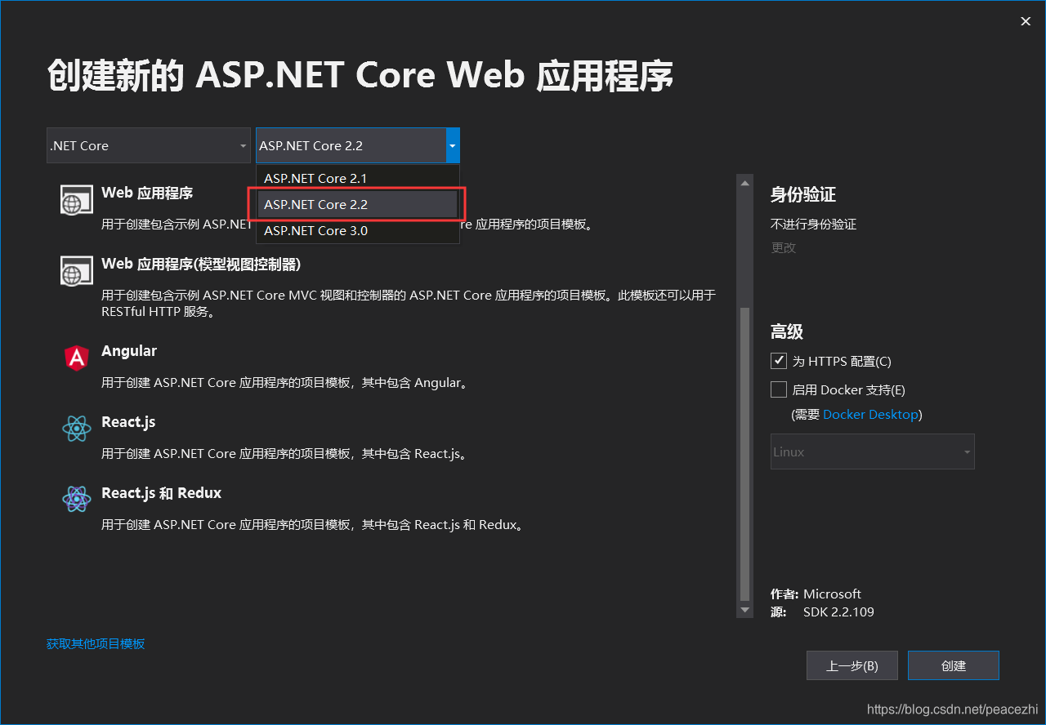This screenshot has height=725, width=1046.
Task: Click the 上一步(B) button
Action: click(x=852, y=665)
